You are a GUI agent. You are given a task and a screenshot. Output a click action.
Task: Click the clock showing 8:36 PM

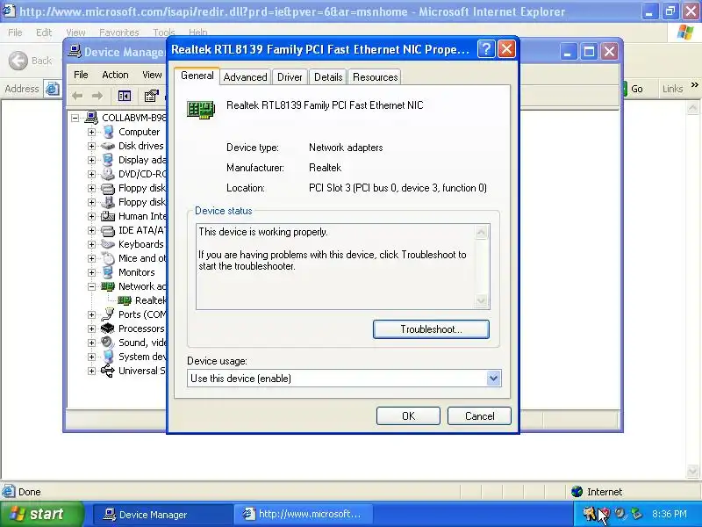tap(669, 514)
